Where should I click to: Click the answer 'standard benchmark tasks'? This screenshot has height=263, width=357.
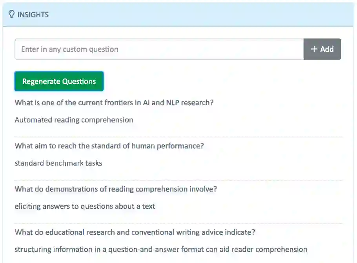58,163
